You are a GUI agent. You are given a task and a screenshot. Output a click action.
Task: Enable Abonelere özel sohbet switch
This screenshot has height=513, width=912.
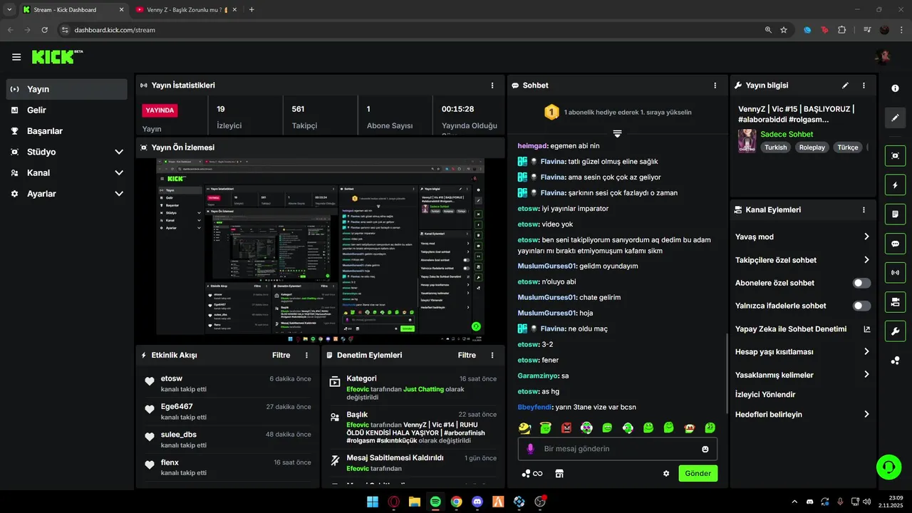coord(861,283)
